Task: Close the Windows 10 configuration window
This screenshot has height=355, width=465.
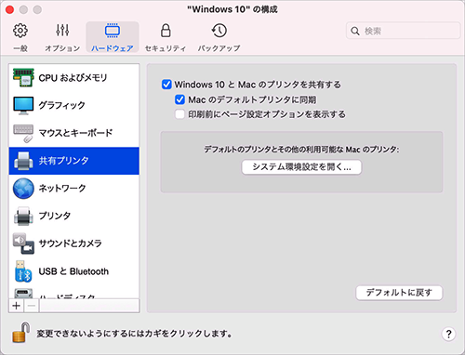Action: [x=9, y=9]
